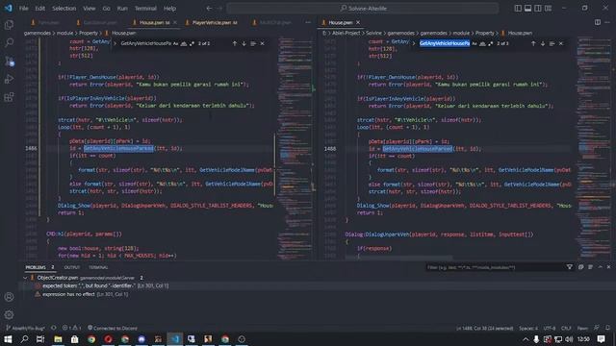Screen dimensions: 616x346
Task: Open more actions for left editor group
Action: 308,22
